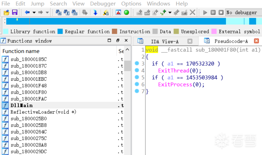Open the forward-arrow history dropdown

click(x=47, y=12)
